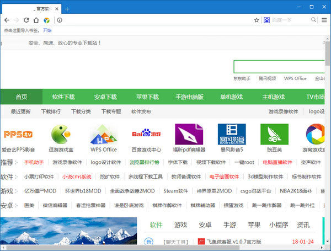Reload the current page
Screen dimensions: 331x251
click(26, 20)
